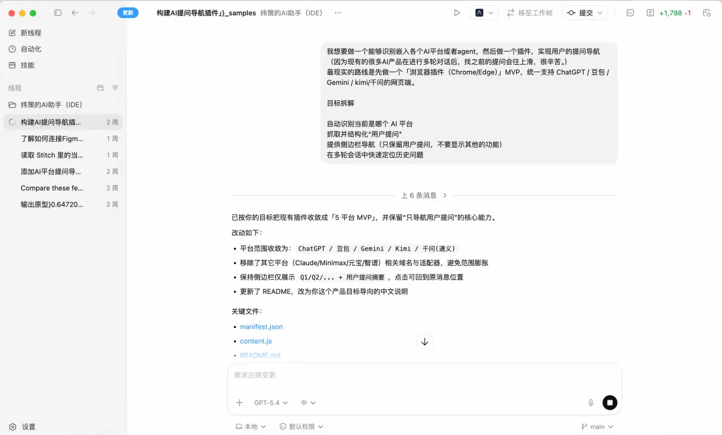722x435 pixels.
Task: Open the 中 reasoning level dropdown
Action: click(308, 403)
